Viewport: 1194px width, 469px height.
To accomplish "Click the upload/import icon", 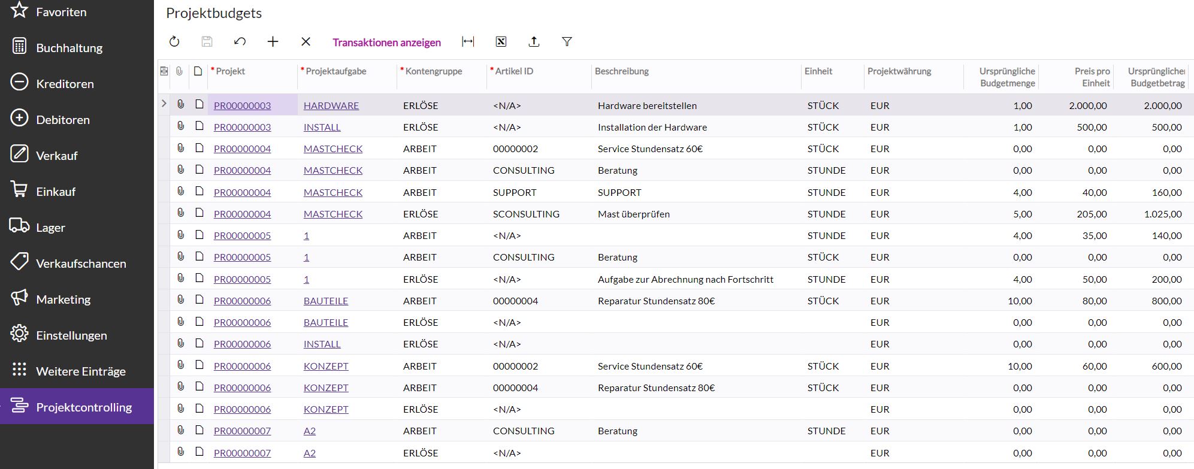I will [534, 42].
